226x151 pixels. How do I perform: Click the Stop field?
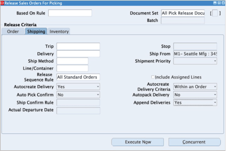pos(195,46)
